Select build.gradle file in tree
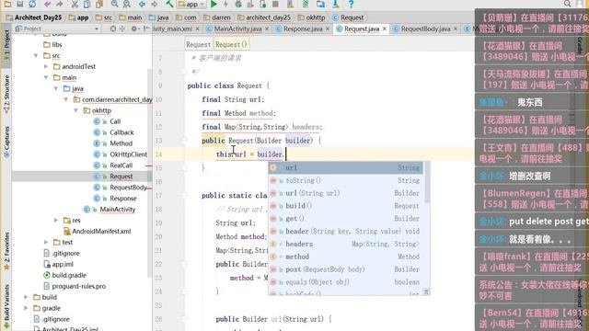Screen dimensions: 589x331 [69, 275]
